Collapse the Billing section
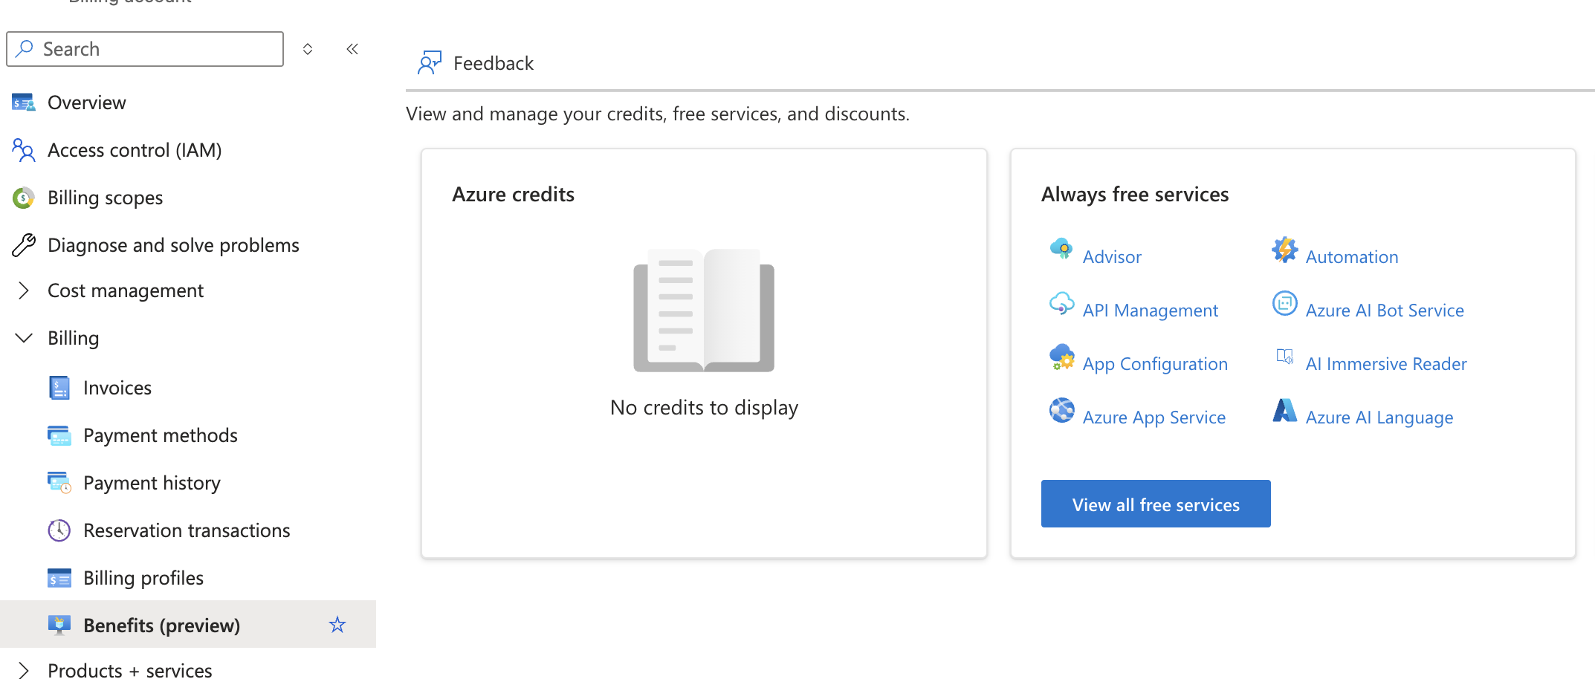The width and height of the screenshot is (1595, 679). click(x=24, y=338)
